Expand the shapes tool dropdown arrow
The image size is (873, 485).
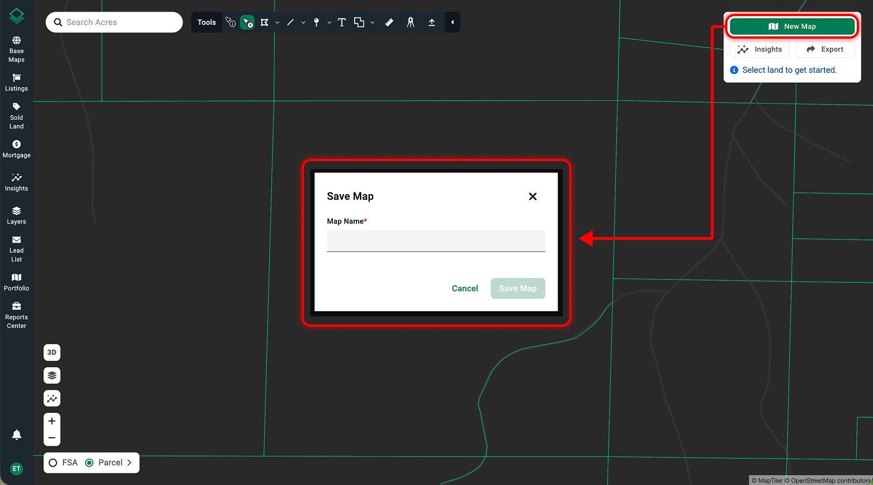coord(372,23)
